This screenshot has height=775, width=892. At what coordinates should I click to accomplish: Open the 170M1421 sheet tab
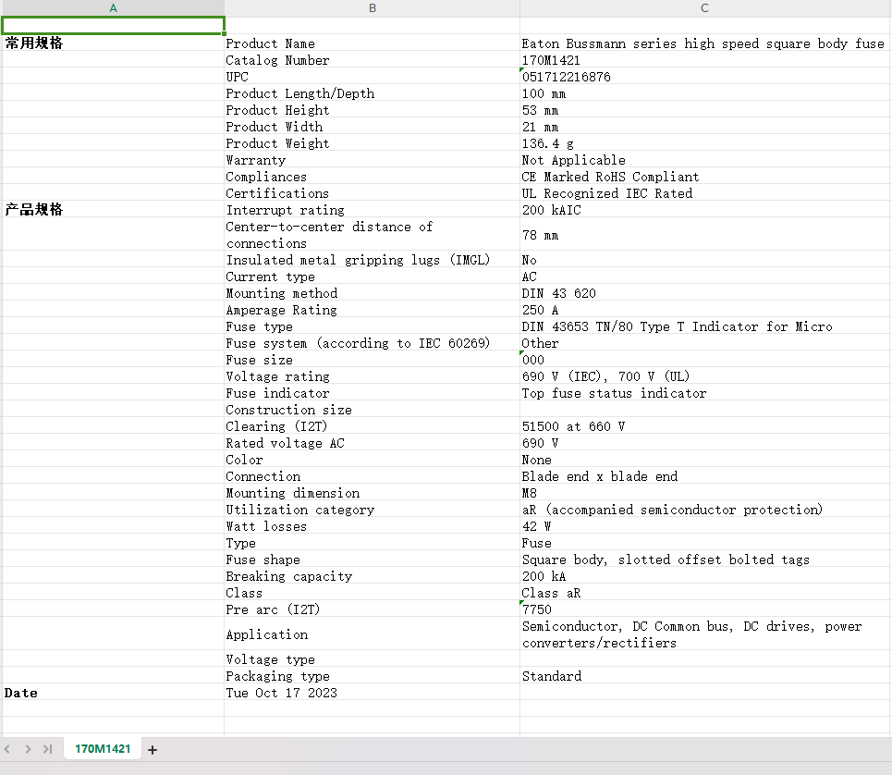pyautogui.click(x=103, y=749)
